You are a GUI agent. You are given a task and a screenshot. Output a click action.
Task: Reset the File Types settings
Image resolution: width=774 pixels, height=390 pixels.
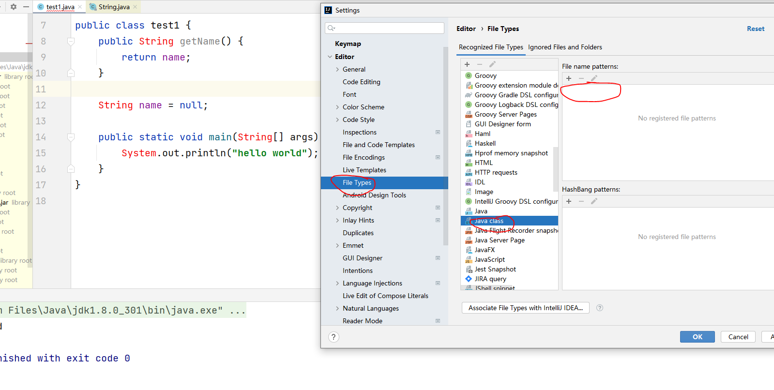(x=756, y=29)
